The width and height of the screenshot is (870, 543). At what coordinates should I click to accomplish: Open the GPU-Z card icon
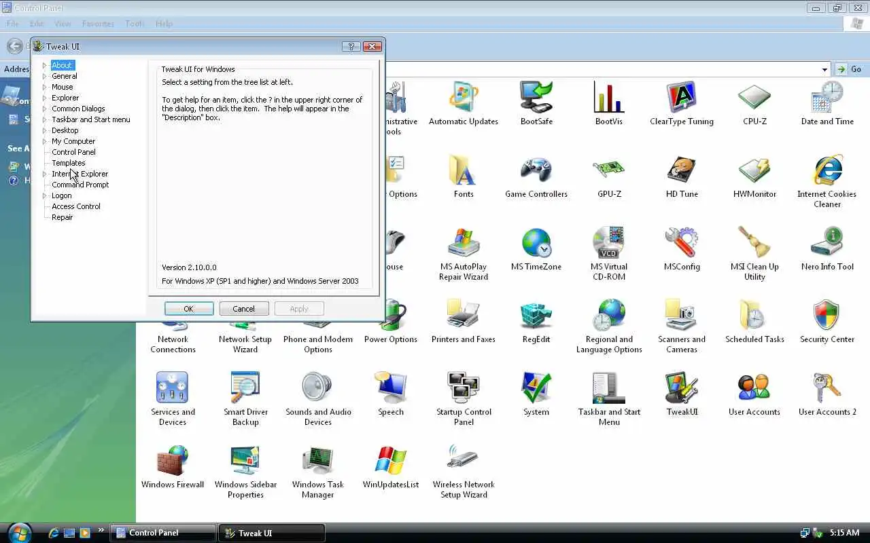(x=609, y=170)
